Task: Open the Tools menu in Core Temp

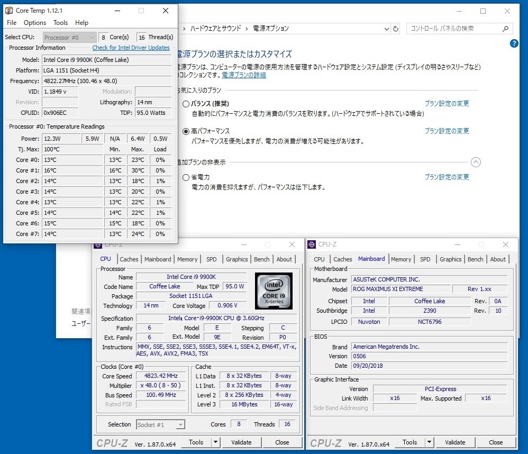Action: coord(61,23)
